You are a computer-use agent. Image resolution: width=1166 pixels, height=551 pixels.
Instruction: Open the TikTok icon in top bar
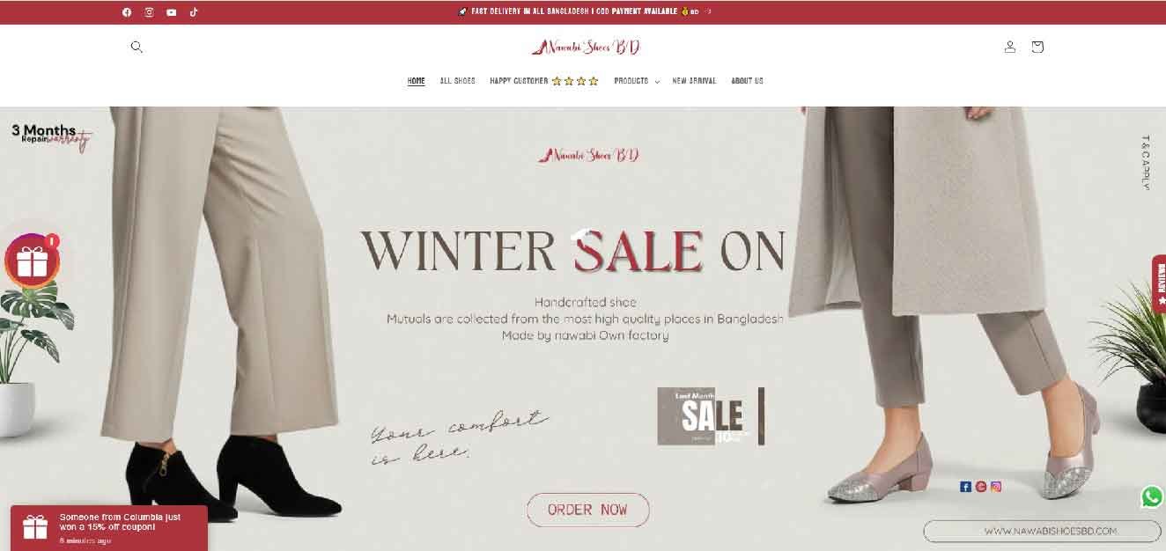pos(194,12)
